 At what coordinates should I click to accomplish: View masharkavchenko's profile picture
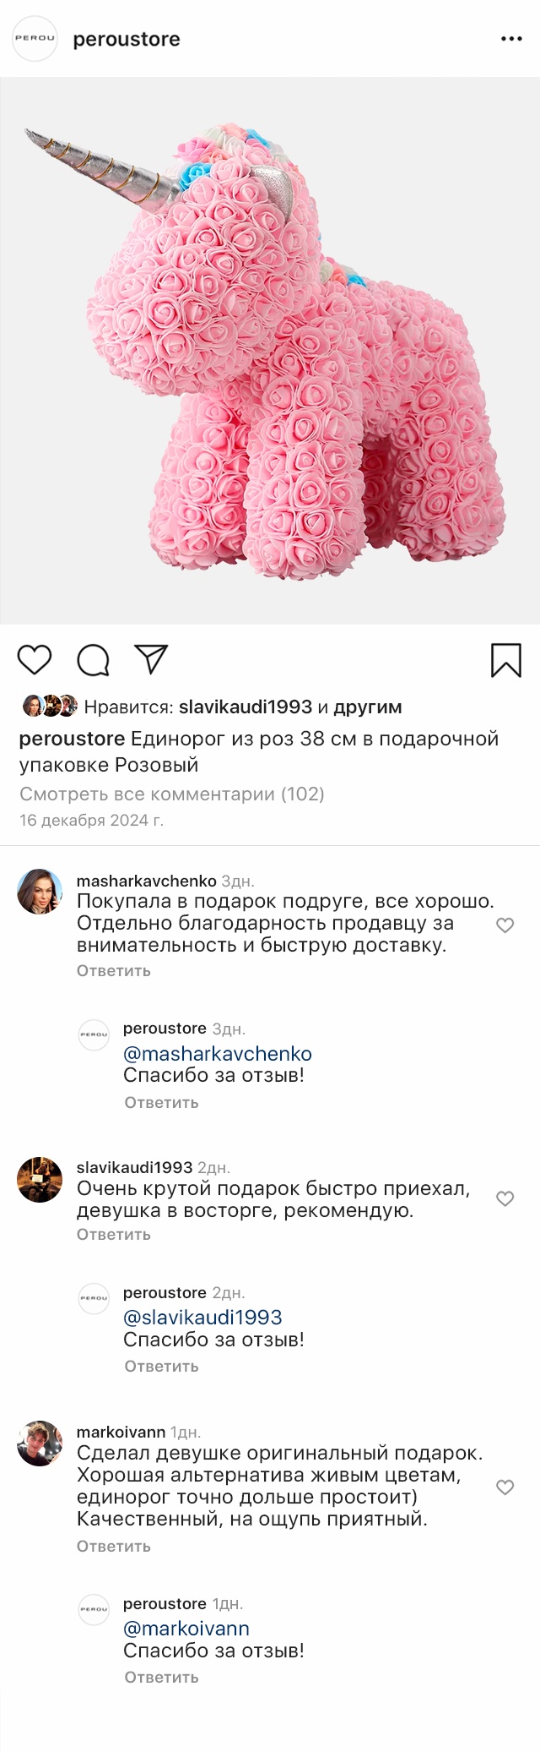pyautogui.click(x=40, y=892)
